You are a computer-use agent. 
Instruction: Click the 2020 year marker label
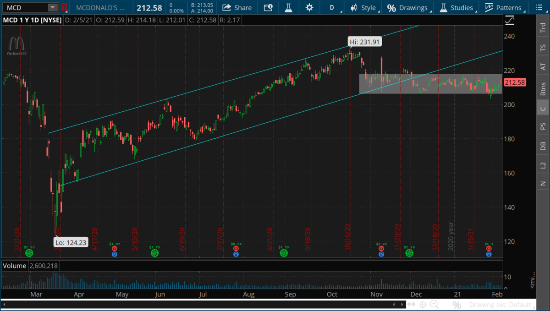click(x=451, y=235)
